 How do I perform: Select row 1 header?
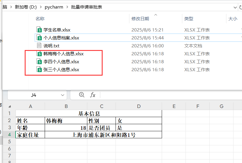[x=9, y=113]
